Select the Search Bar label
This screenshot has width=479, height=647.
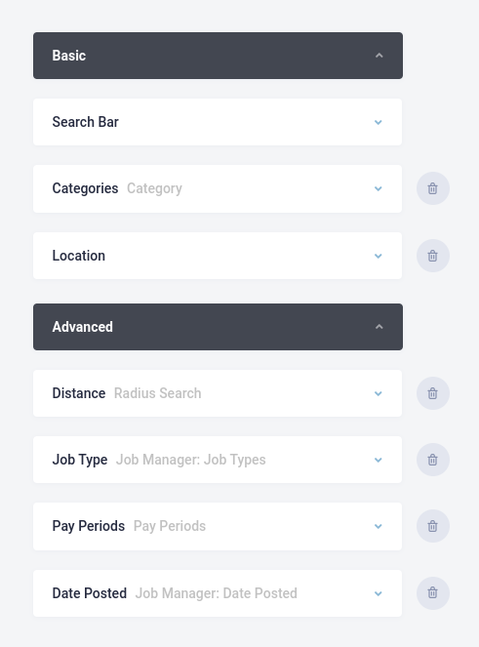[x=86, y=122]
